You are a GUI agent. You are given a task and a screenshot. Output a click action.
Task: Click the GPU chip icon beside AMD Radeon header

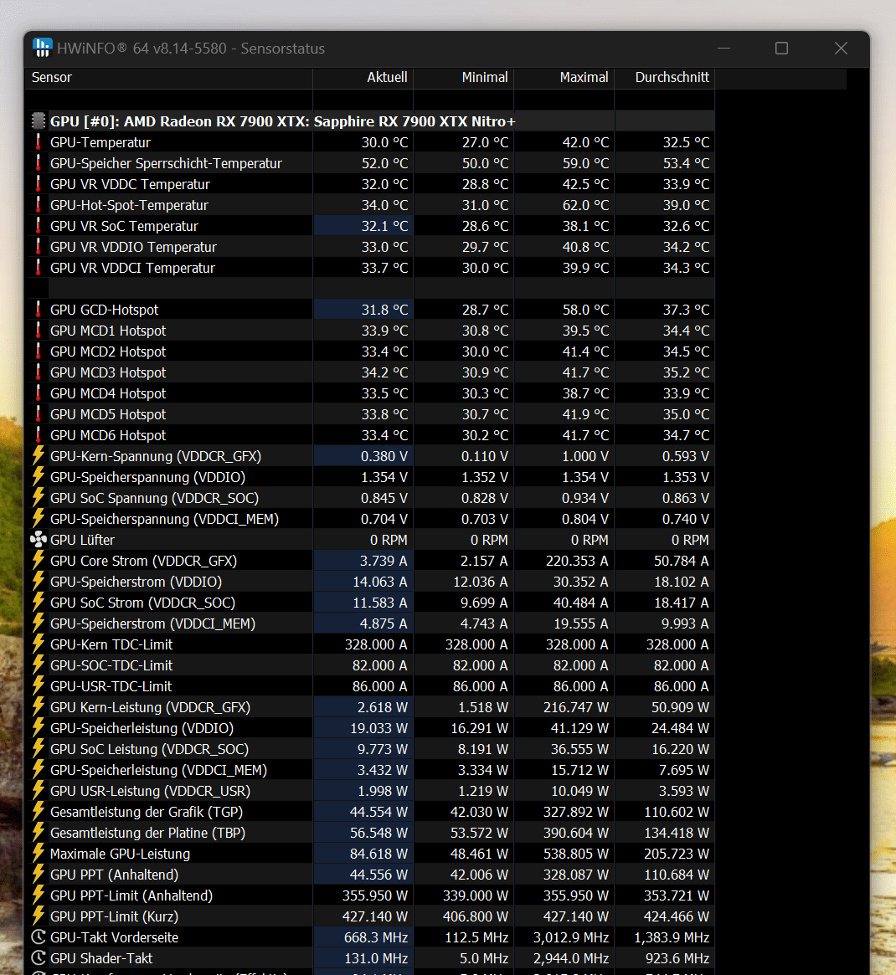(39, 121)
